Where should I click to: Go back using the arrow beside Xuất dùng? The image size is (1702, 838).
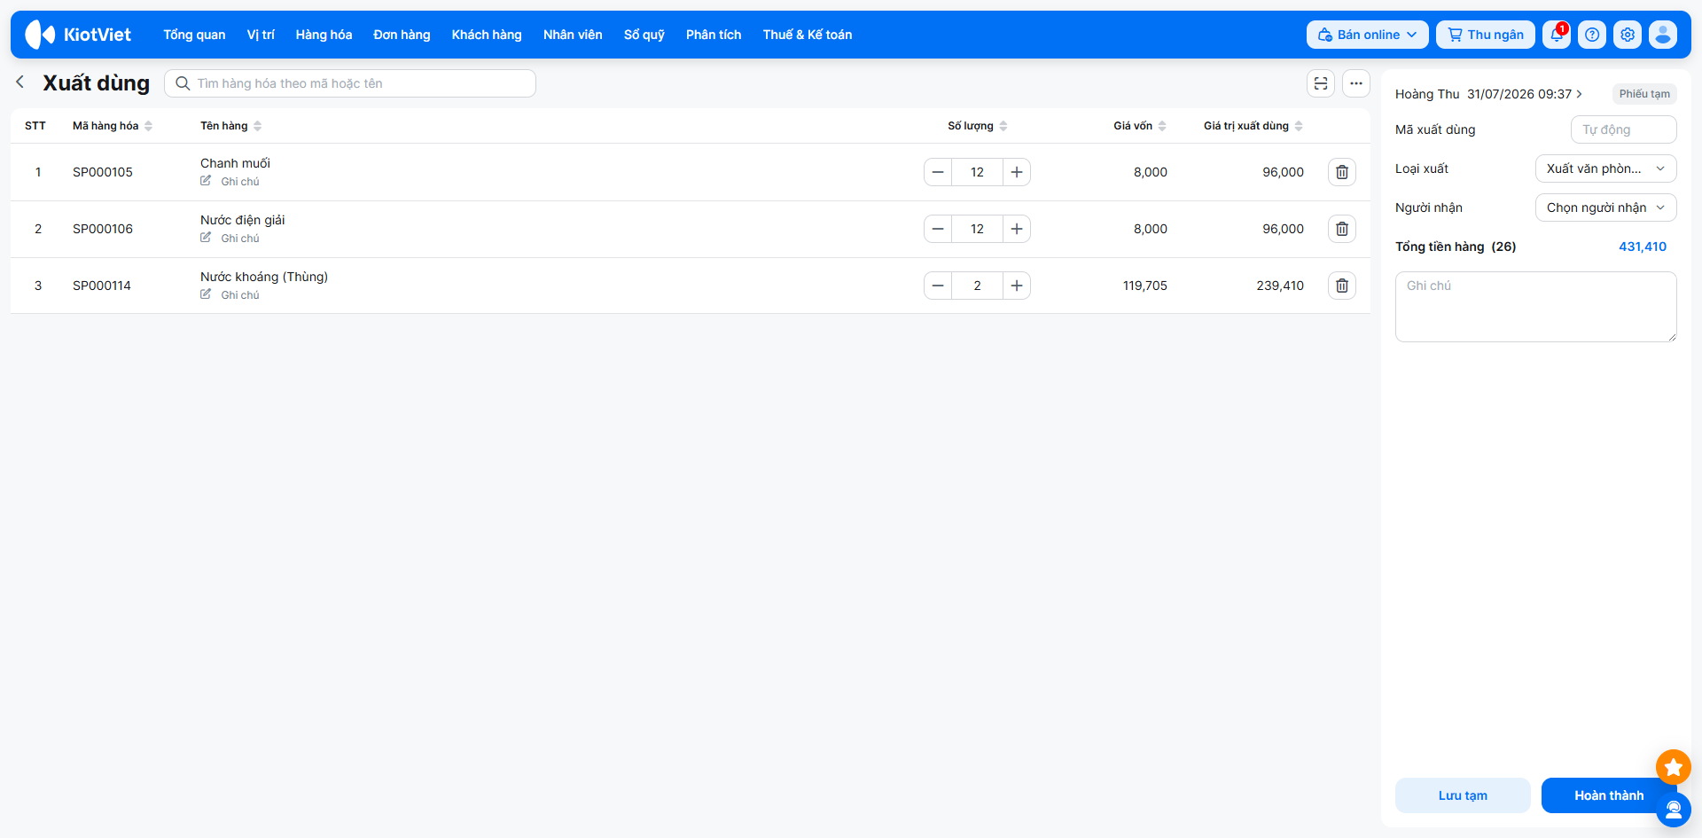coord(20,82)
